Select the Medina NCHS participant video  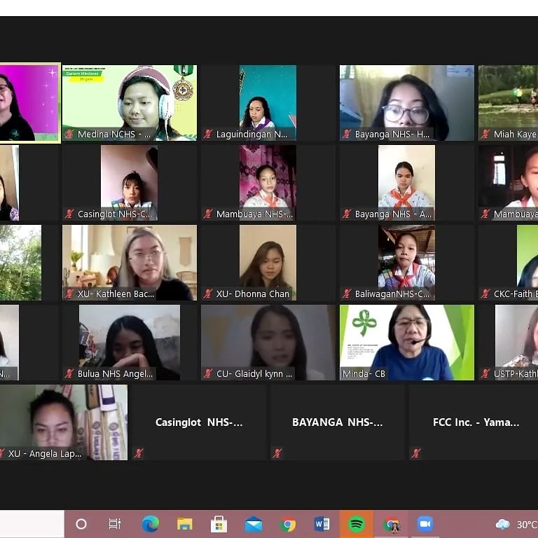point(130,103)
